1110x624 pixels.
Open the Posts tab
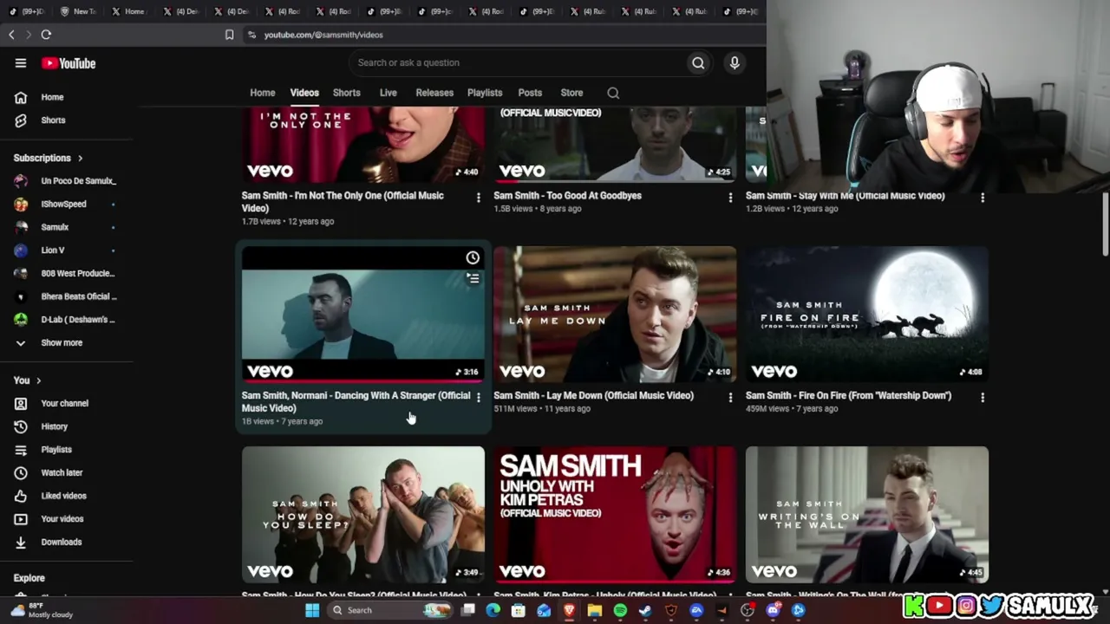pos(530,93)
